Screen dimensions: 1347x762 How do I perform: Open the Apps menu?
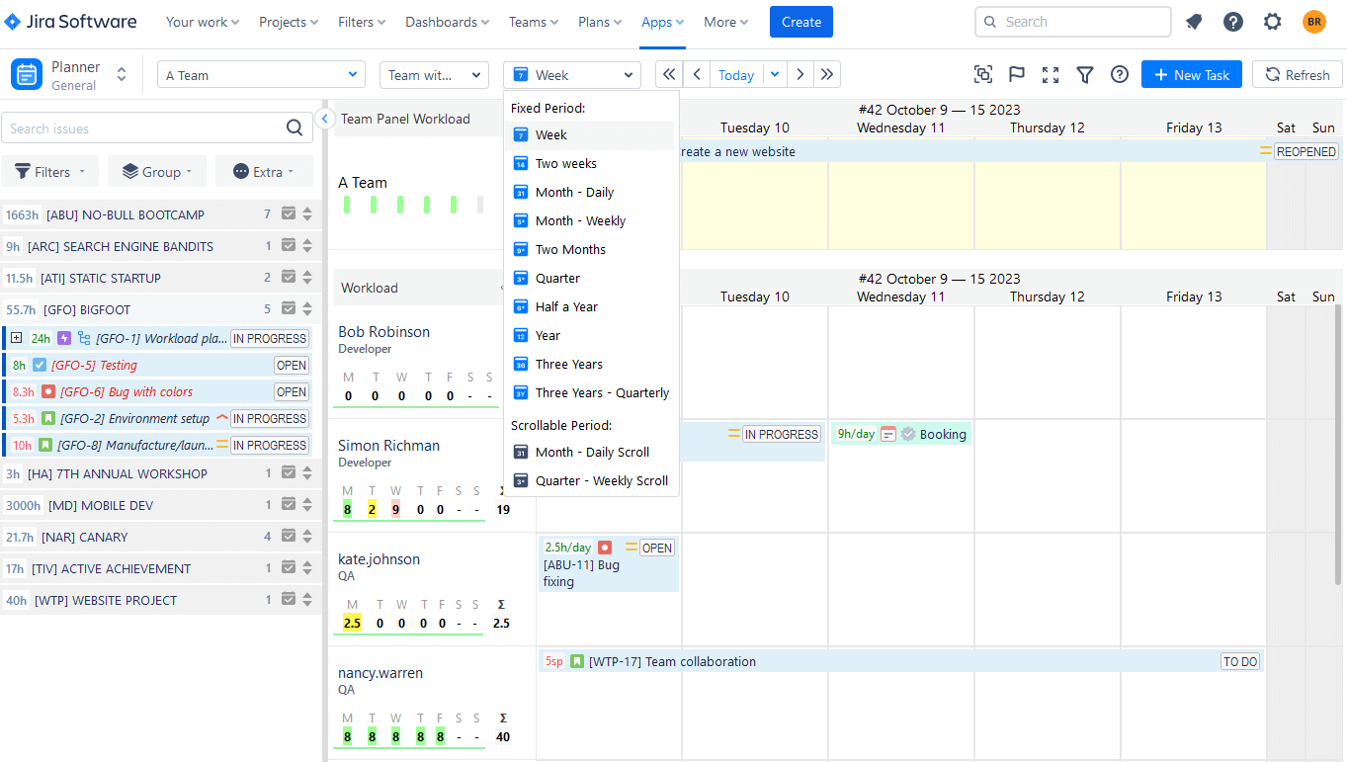tap(662, 22)
